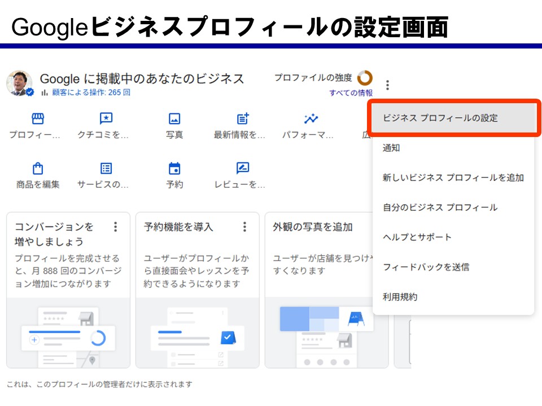Open three-dot menu on コンバージョンを増やしましょう card
The height and width of the screenshot is (406, 542).
click(x=115, y=227)
